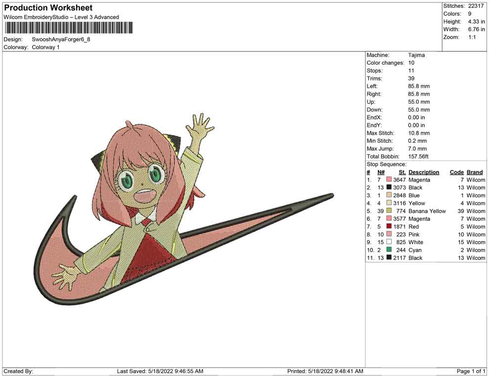Screen dimensions: 489x376
Task: Click the 'Banana Yellow' description text
Action: click(x=427, y=211)
